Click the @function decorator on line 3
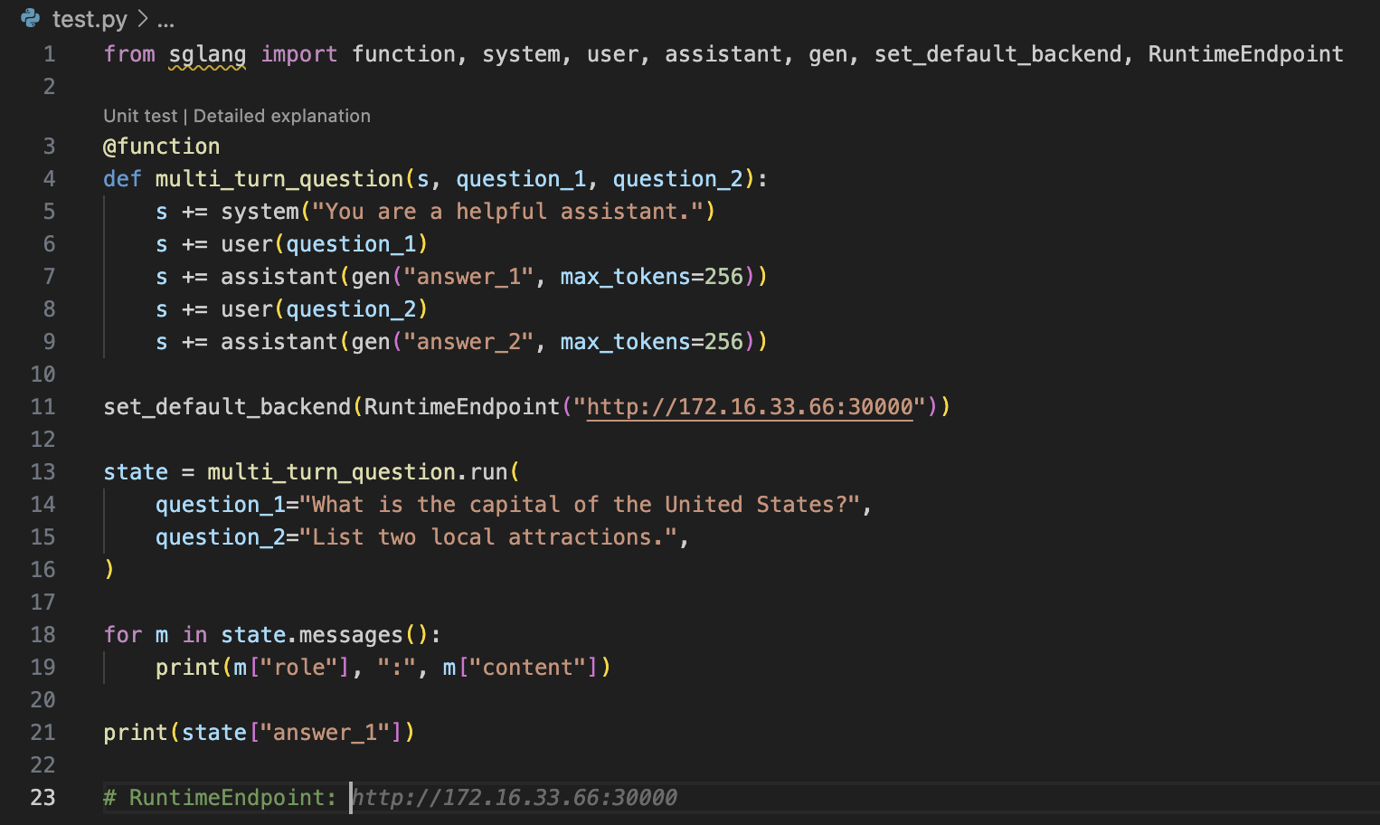This screenshot has width=1380, height=825. tap(161, 147)
